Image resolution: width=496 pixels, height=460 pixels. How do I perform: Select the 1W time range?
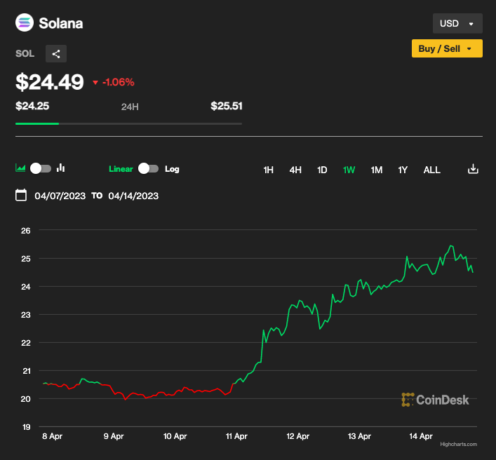pyautogui.click(x=349, y=170)
